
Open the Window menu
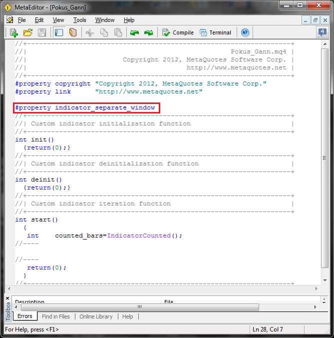click(105, 20)
